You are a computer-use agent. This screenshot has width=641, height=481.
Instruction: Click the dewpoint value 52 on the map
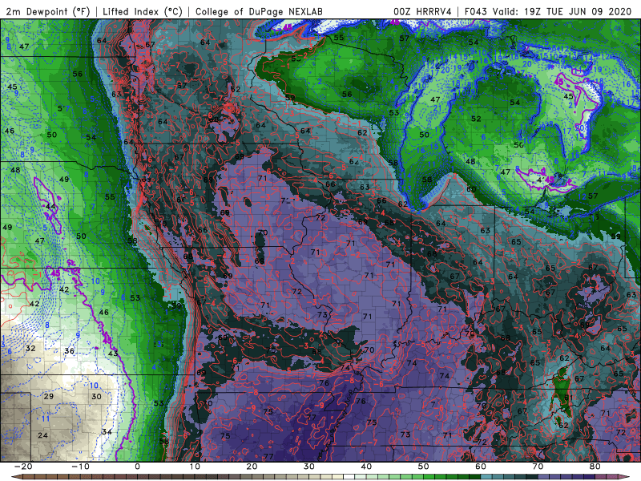point(476,119)
